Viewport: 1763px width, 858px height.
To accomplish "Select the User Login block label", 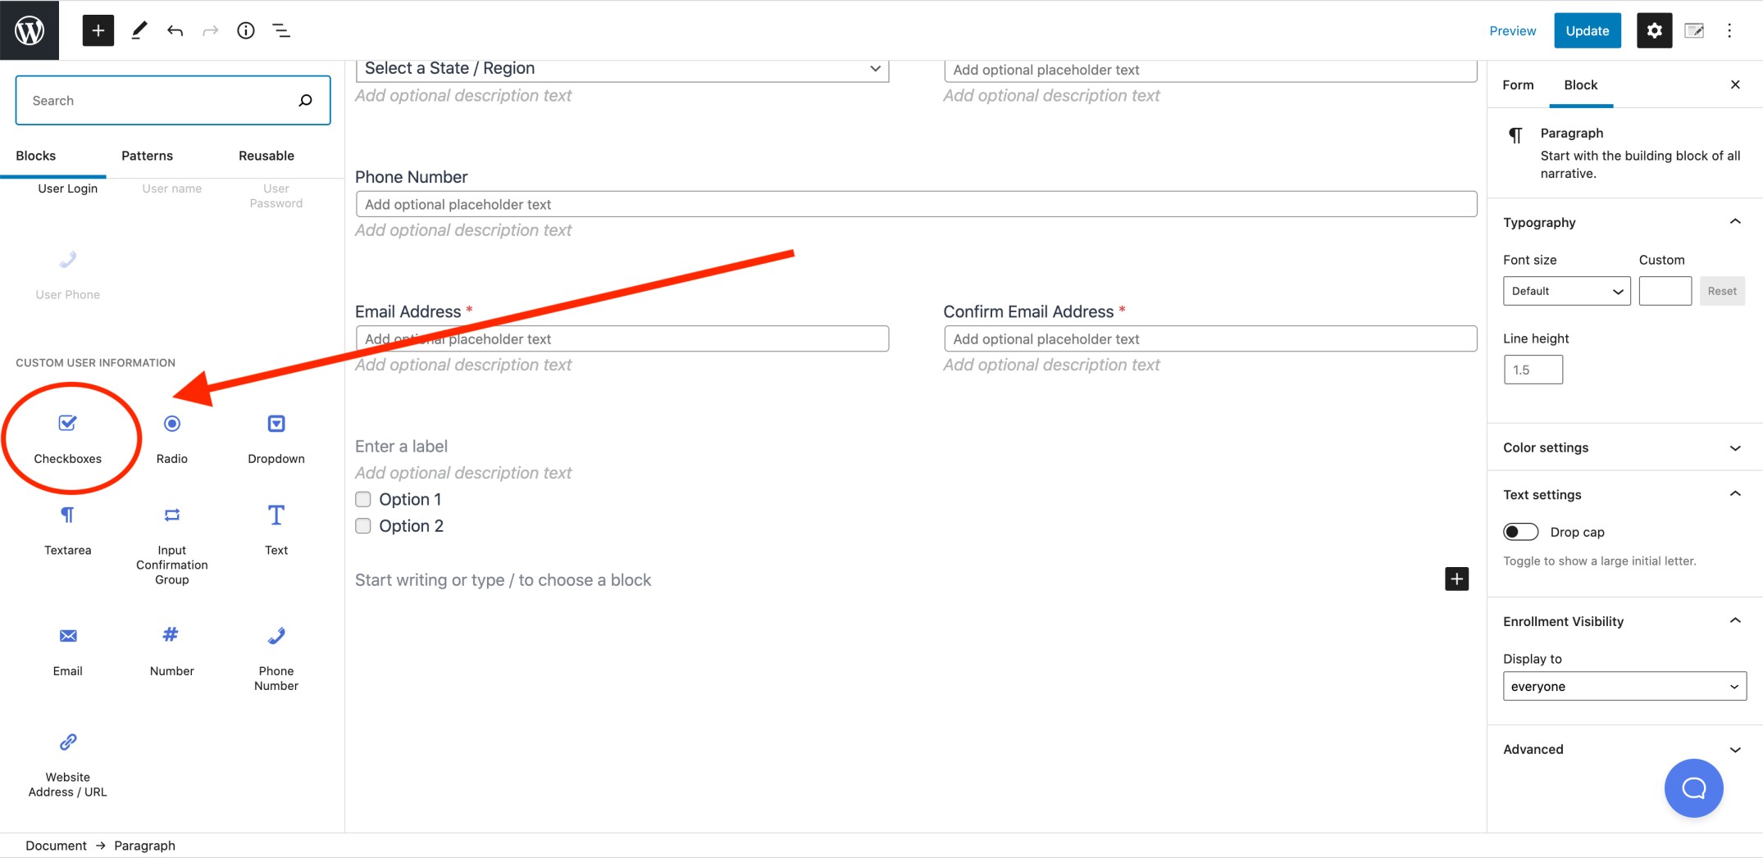I will coord(67,188).
